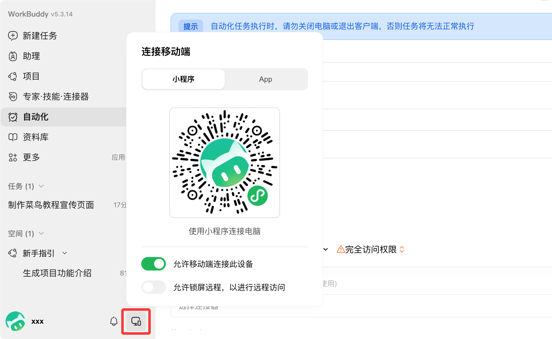Switch to the 小程序 tab
The image size is (552, 339).
tap(183, 79)
